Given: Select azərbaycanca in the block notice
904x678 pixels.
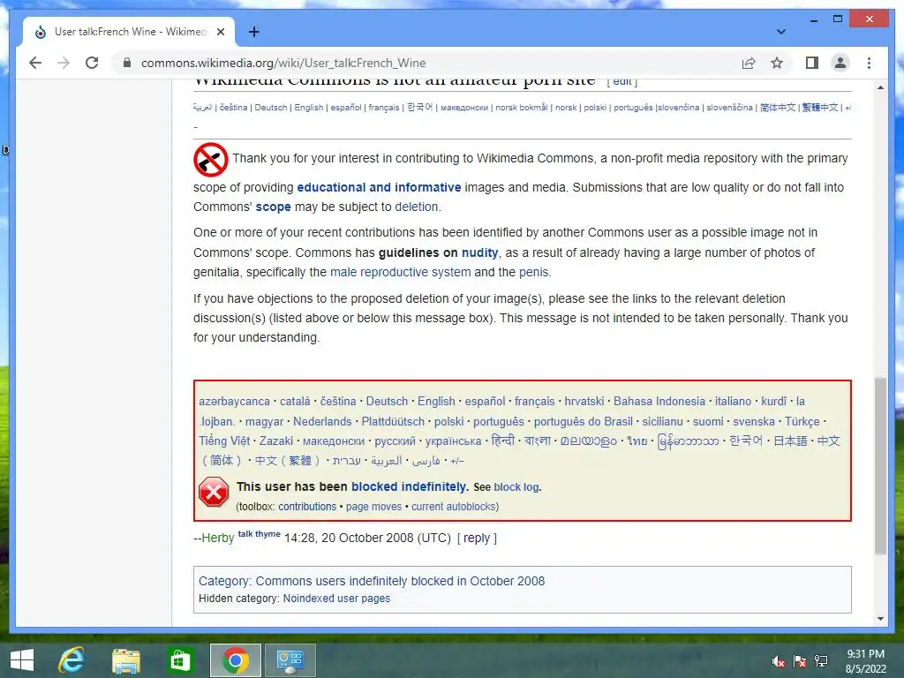Looking at the screenshot, I should pos(234,402).
